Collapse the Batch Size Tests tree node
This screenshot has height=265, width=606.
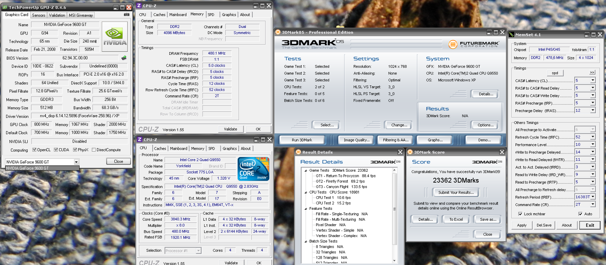[306, 241]
